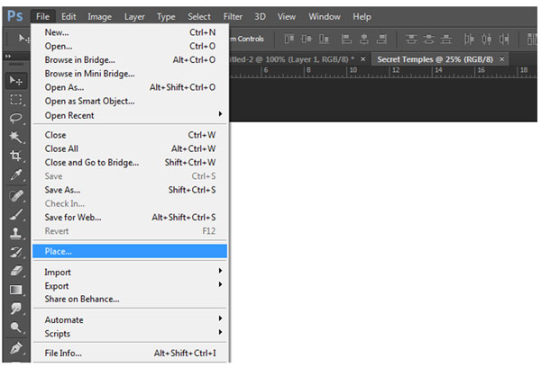Select the Eraser tool

tap(16, 271)
